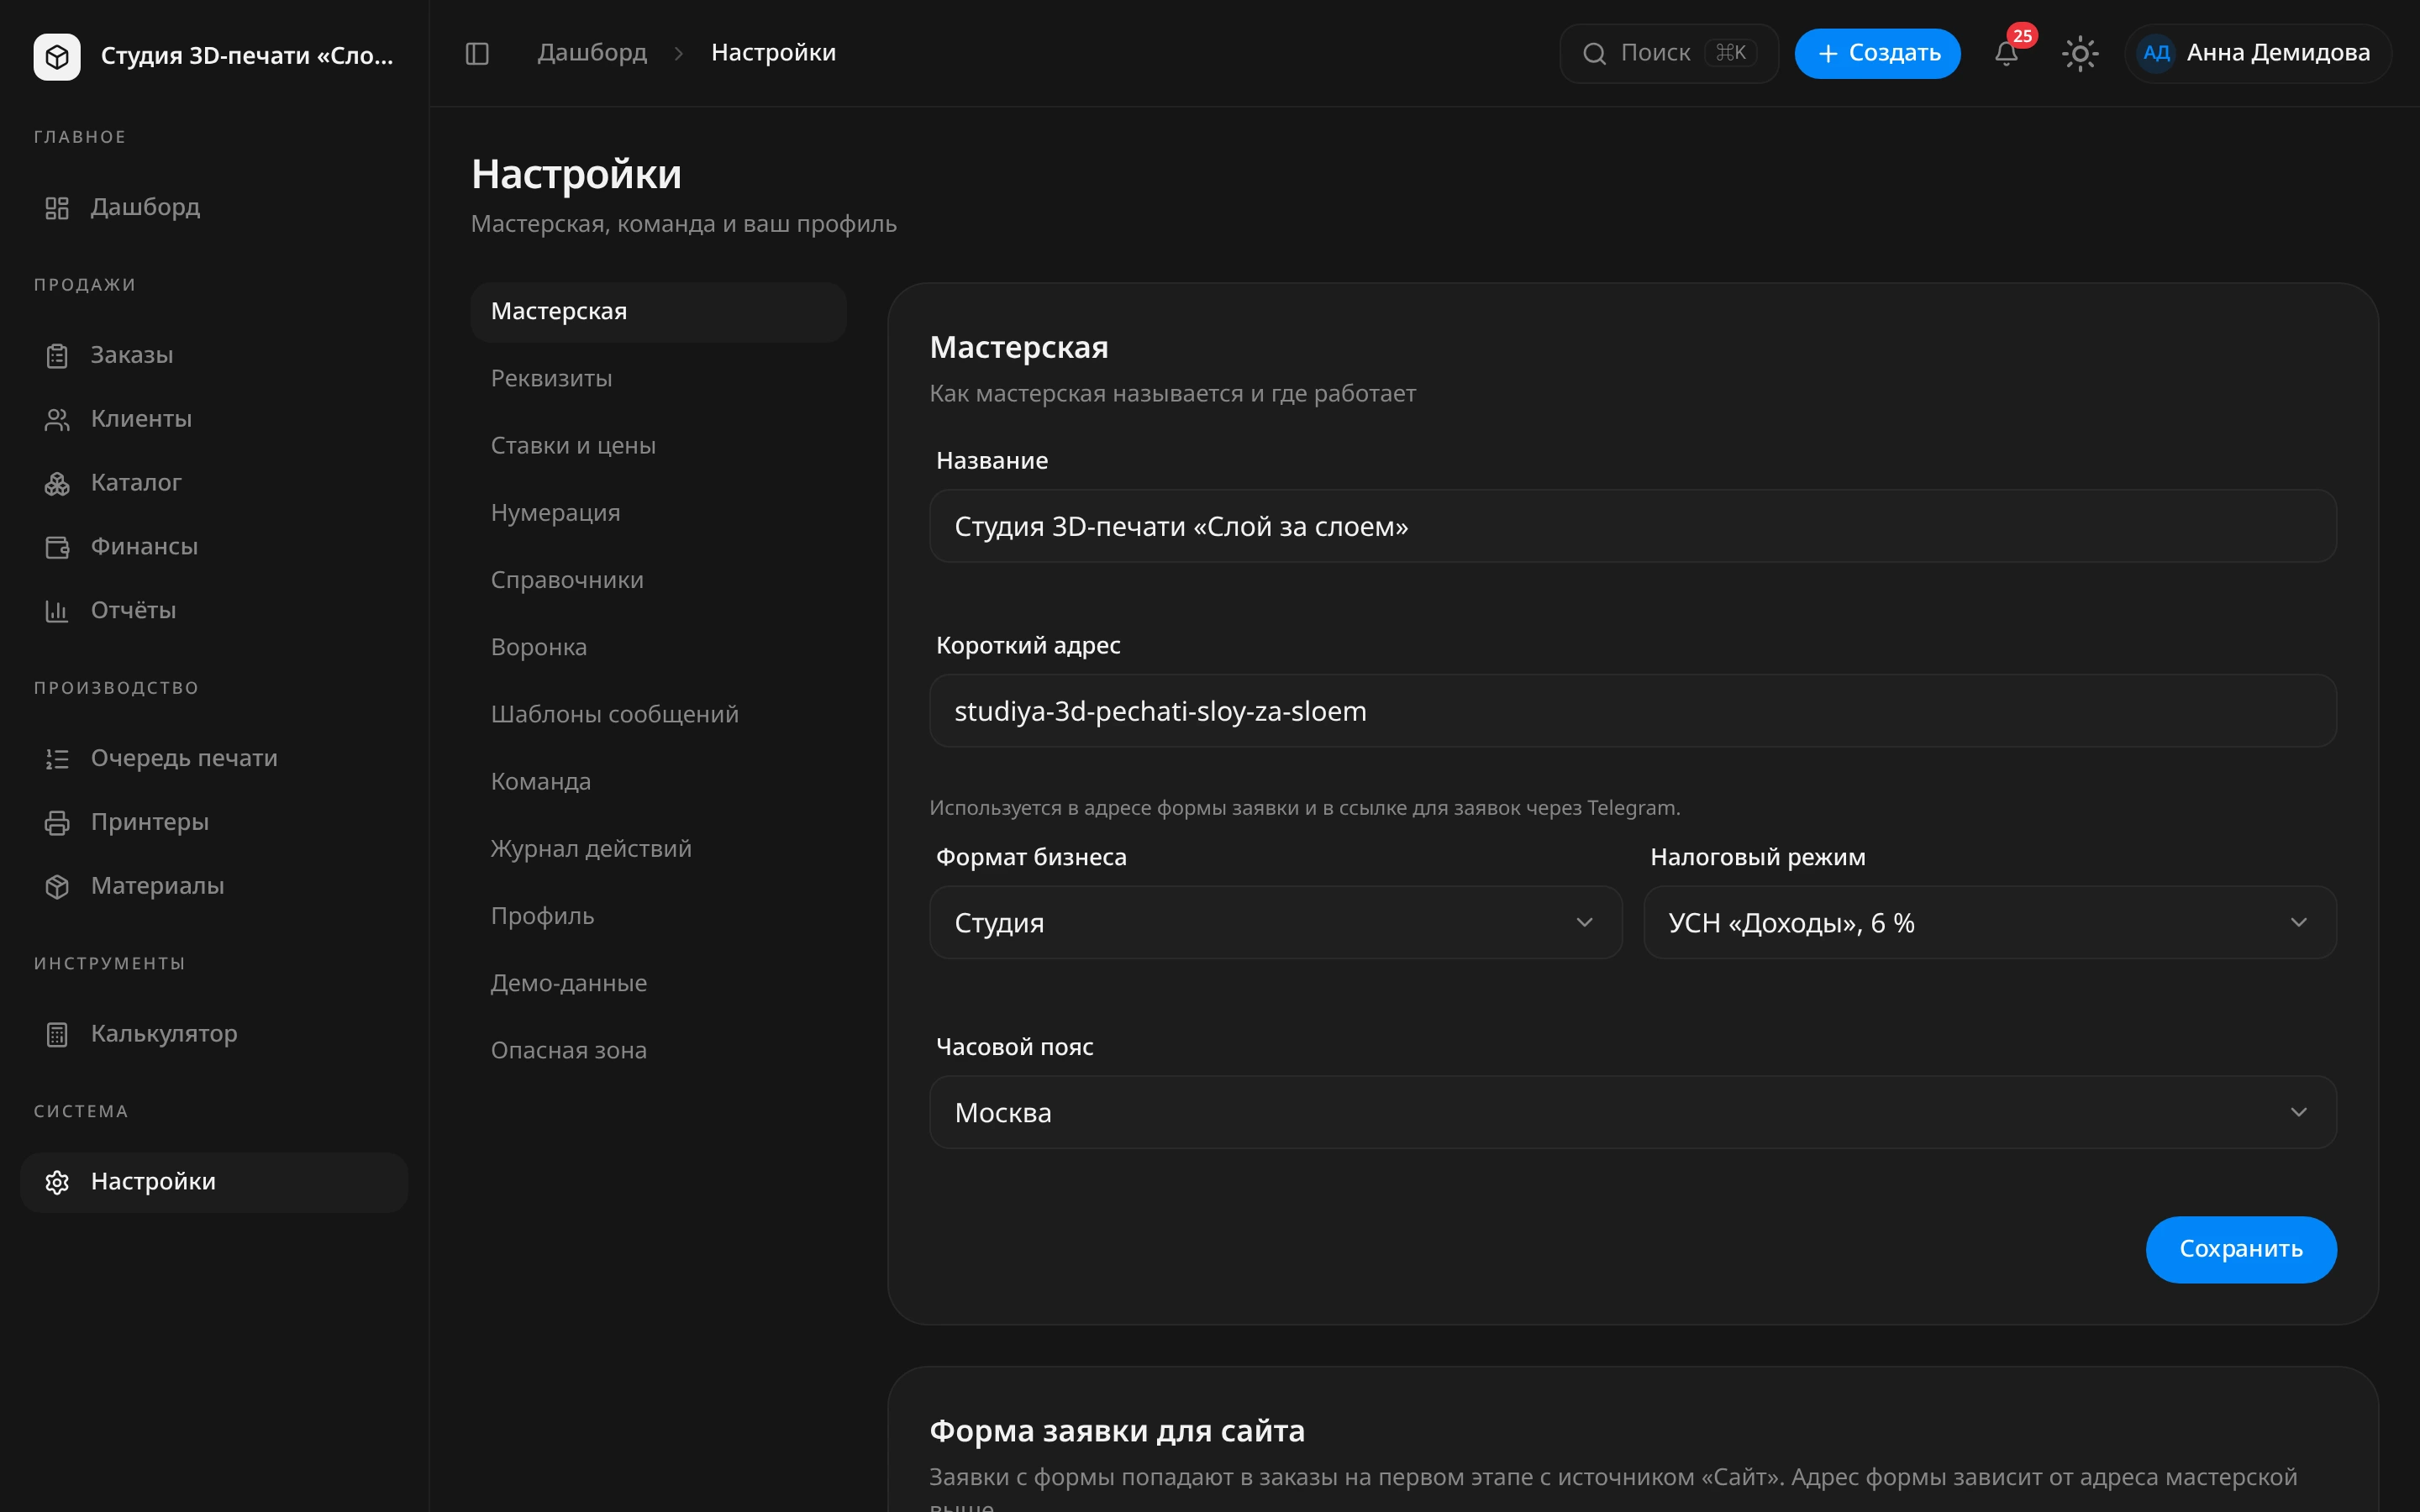Click the studio cube logo icon

tap(57, 56)
